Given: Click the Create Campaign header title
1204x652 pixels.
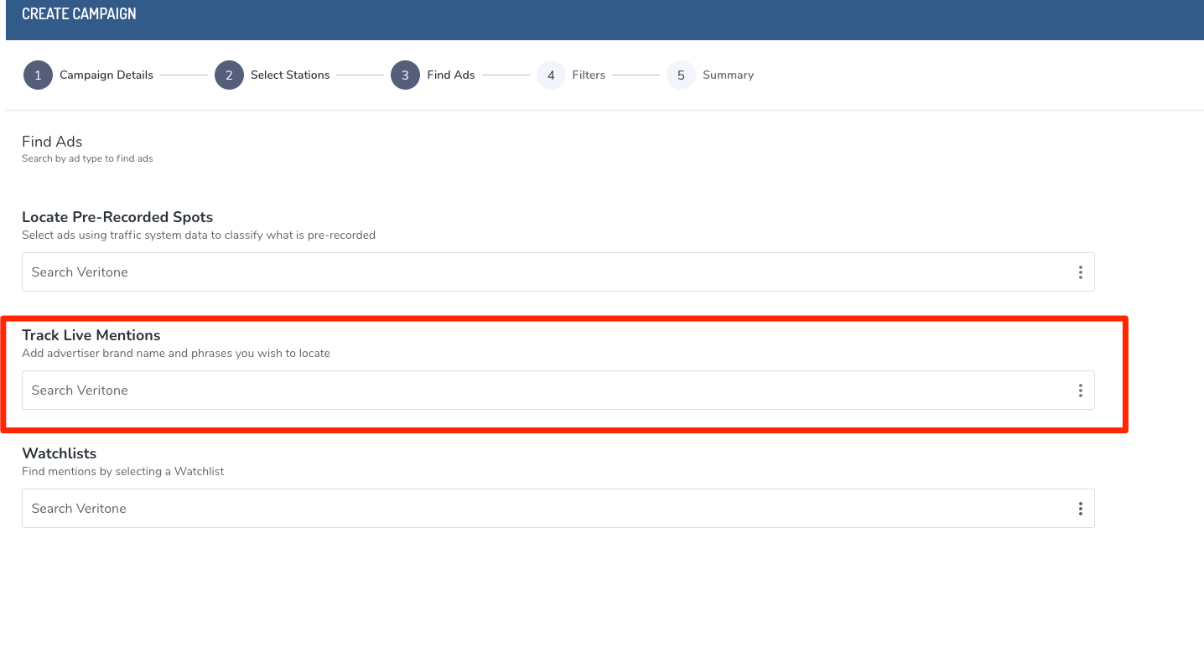Looking at the screenshot, I should point(79,14).
